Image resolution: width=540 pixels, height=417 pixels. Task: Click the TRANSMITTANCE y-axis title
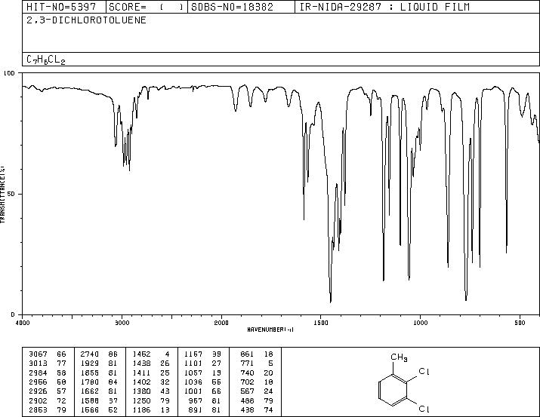[x=2, y=195]
